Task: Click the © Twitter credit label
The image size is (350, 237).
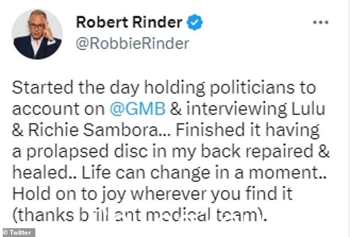Action: (18, 233)
